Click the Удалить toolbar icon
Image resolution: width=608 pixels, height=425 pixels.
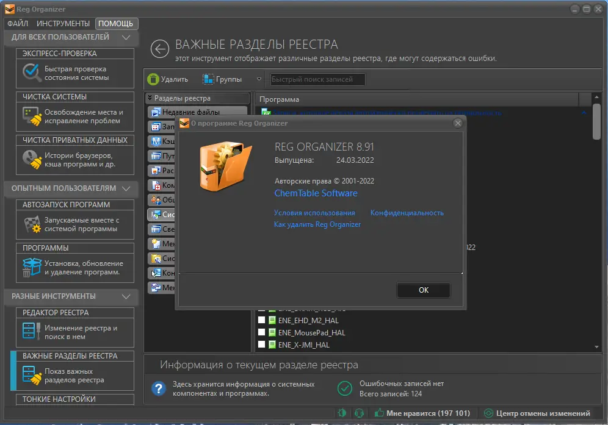coord(152,79)
